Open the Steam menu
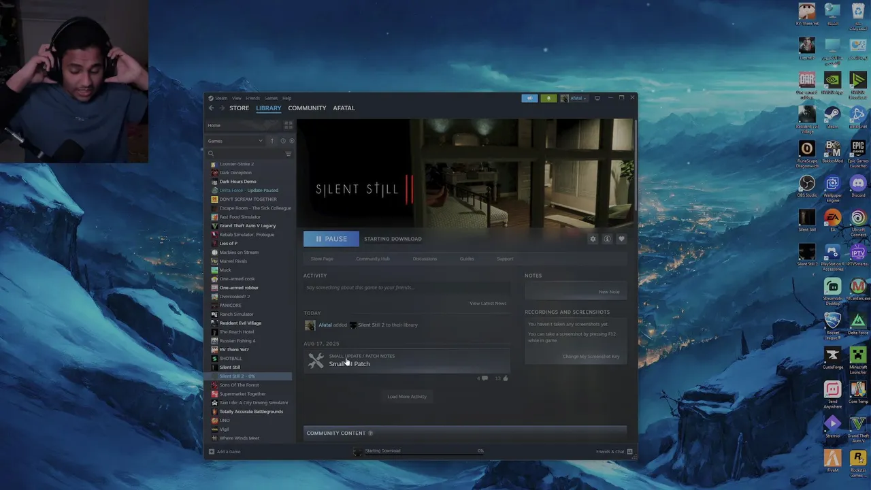Viewport: 871px width, 490px height. (218, 98)
